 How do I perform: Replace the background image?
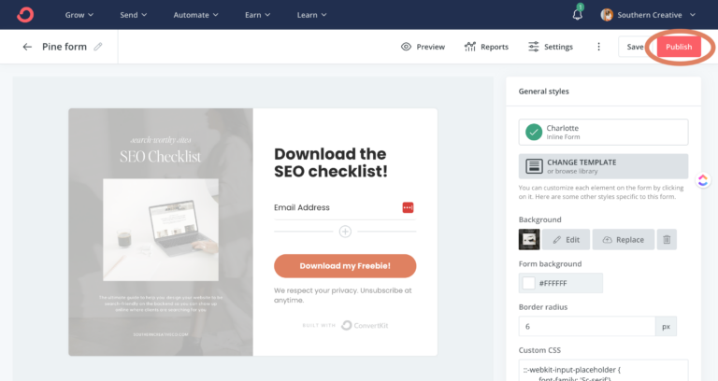coord(624,240)
